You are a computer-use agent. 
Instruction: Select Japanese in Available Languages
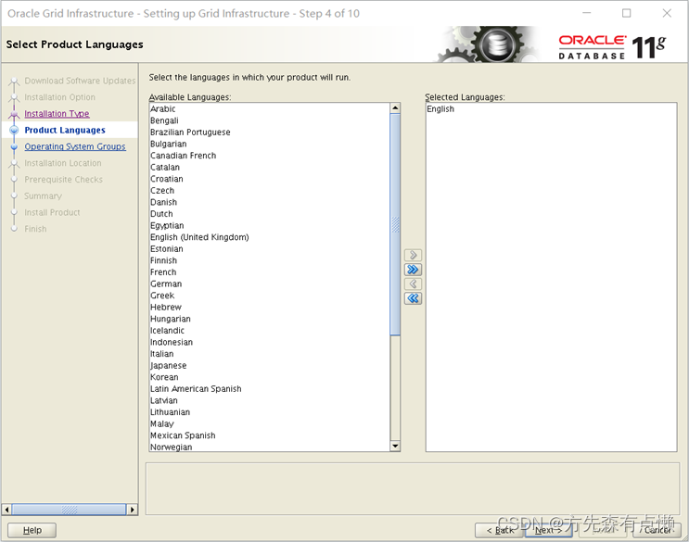point(269,366)
